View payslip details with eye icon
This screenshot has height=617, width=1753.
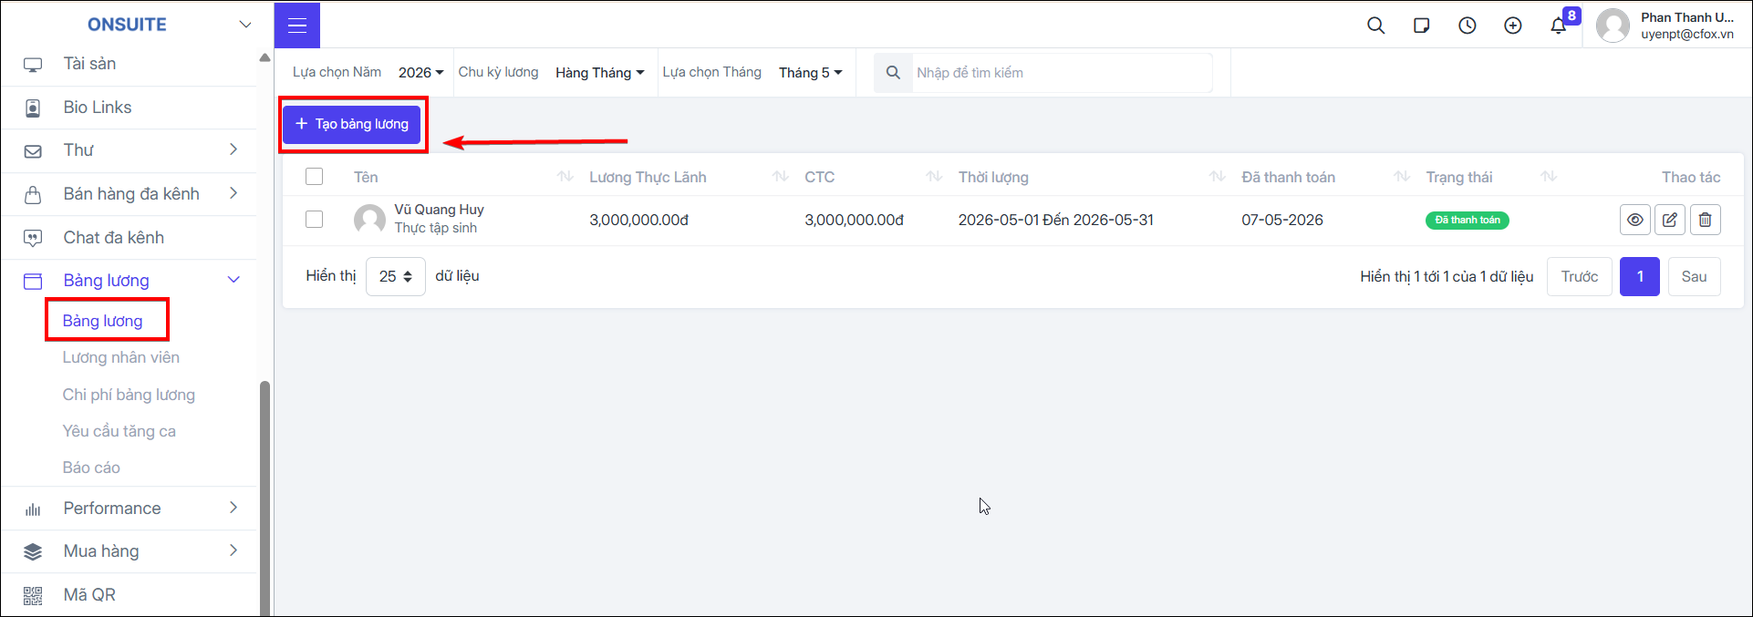[1635, 220]
